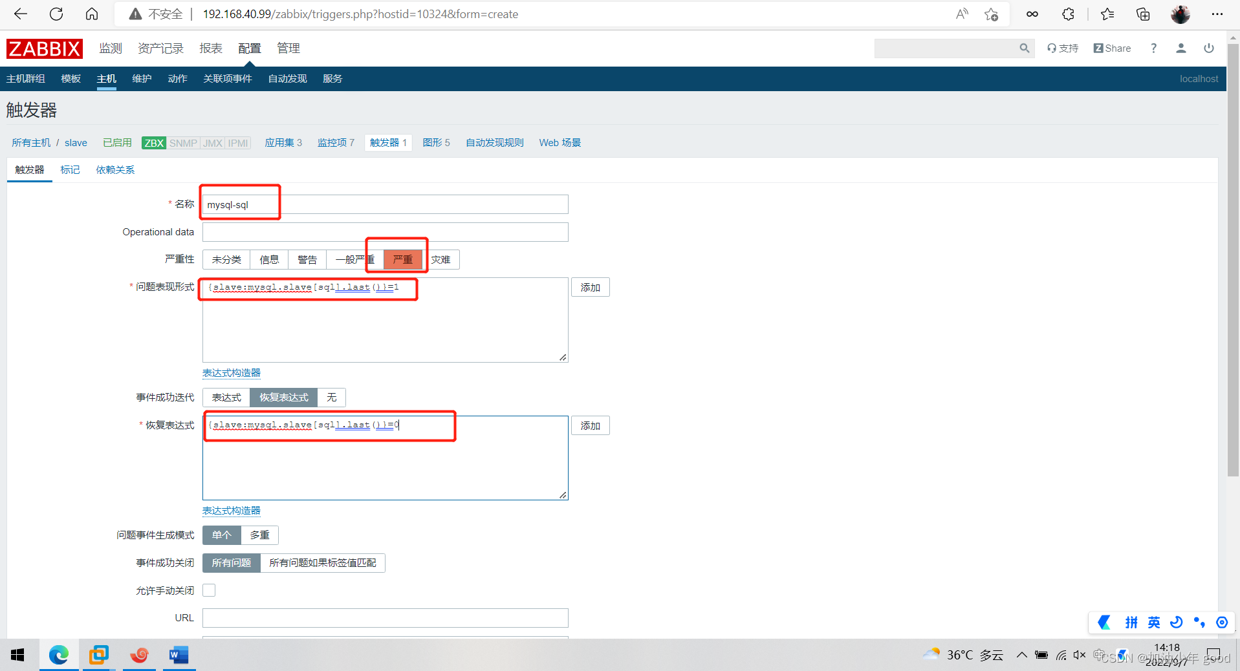Viewport: 1240px width, 671px height.
Task: Show hidden tray icons chevron
Action: [x=1021, y=655]
